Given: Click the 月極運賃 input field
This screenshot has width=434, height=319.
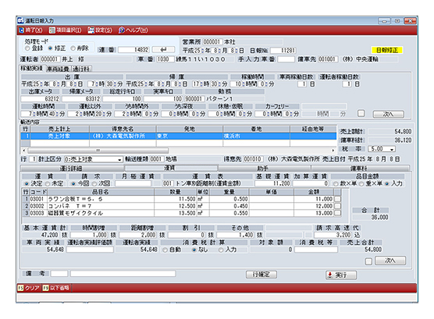Looking at the screenshot, I should coord(133,183).
